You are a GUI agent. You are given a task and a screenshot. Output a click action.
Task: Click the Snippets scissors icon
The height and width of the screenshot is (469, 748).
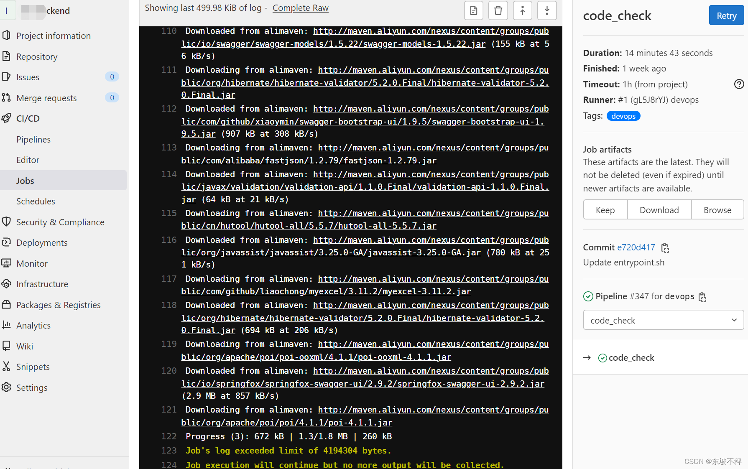coord(6,367)
